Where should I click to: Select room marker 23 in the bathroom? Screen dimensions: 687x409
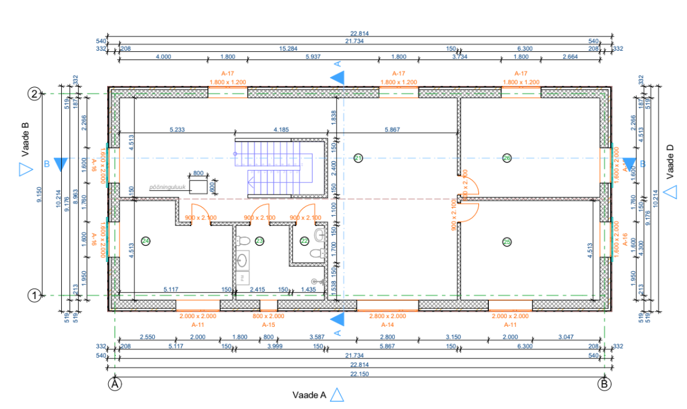coord(260,241)
